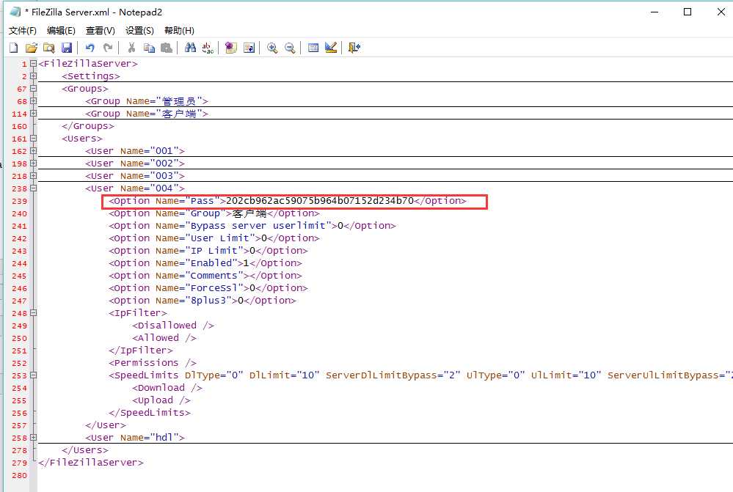Expand the User 001 fold on line 162
The height and width of the screenshot is (492, 733).
[x=33, y=151]
